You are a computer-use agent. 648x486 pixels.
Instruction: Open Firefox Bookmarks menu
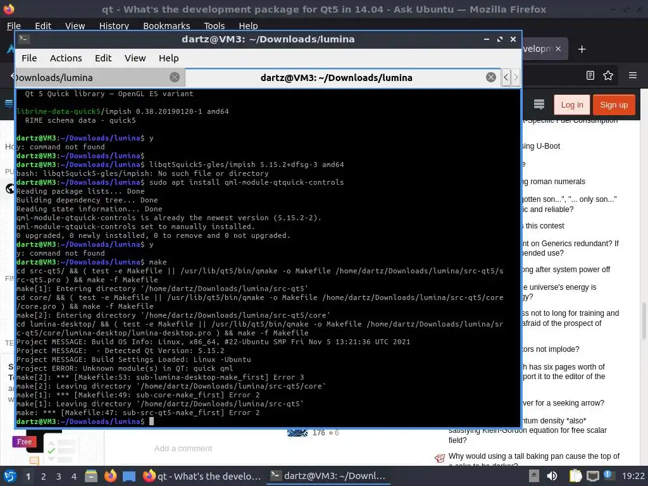(166, 25)
